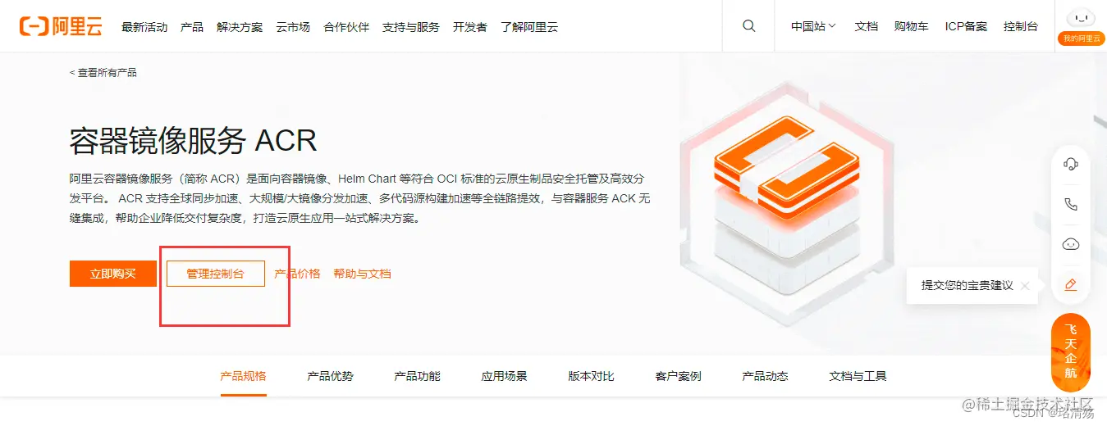Open the chatbot assistant icon in sidebar
1107x426 pixels.
pyautogui.click(x=1070, y=244)
